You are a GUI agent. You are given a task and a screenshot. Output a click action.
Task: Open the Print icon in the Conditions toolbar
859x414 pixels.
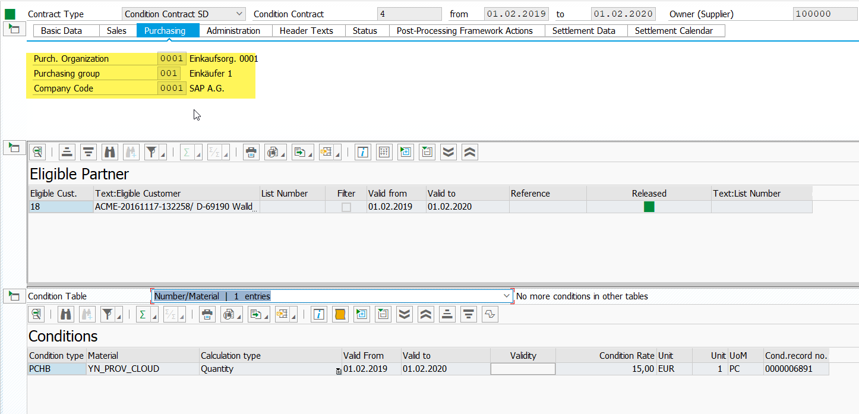pyautogui.click(x=207, y=314)
